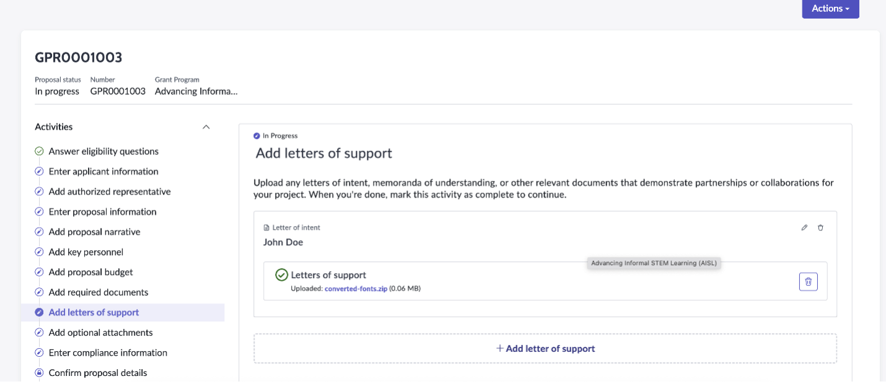Remove uploaded file with boxed trash button
The height and width of the screenshot is (384, 886).
tap(808, 282)
